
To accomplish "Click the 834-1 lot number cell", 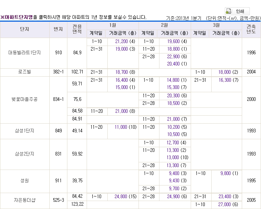I will pos(58,99).
